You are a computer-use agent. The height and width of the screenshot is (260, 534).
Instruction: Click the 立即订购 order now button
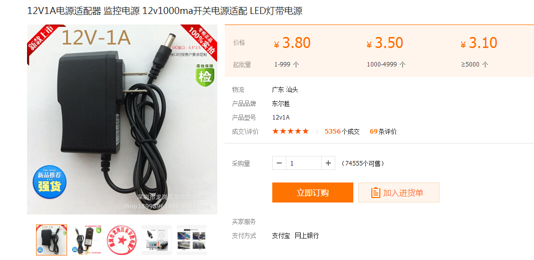[313, 192]
